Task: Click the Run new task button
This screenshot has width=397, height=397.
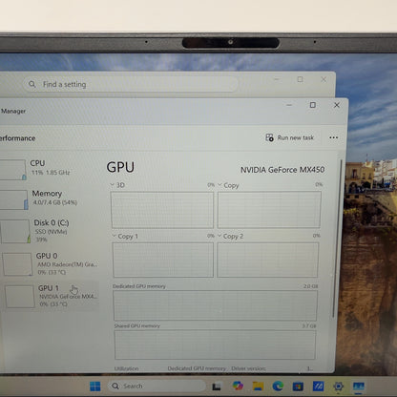Action: 290,137
